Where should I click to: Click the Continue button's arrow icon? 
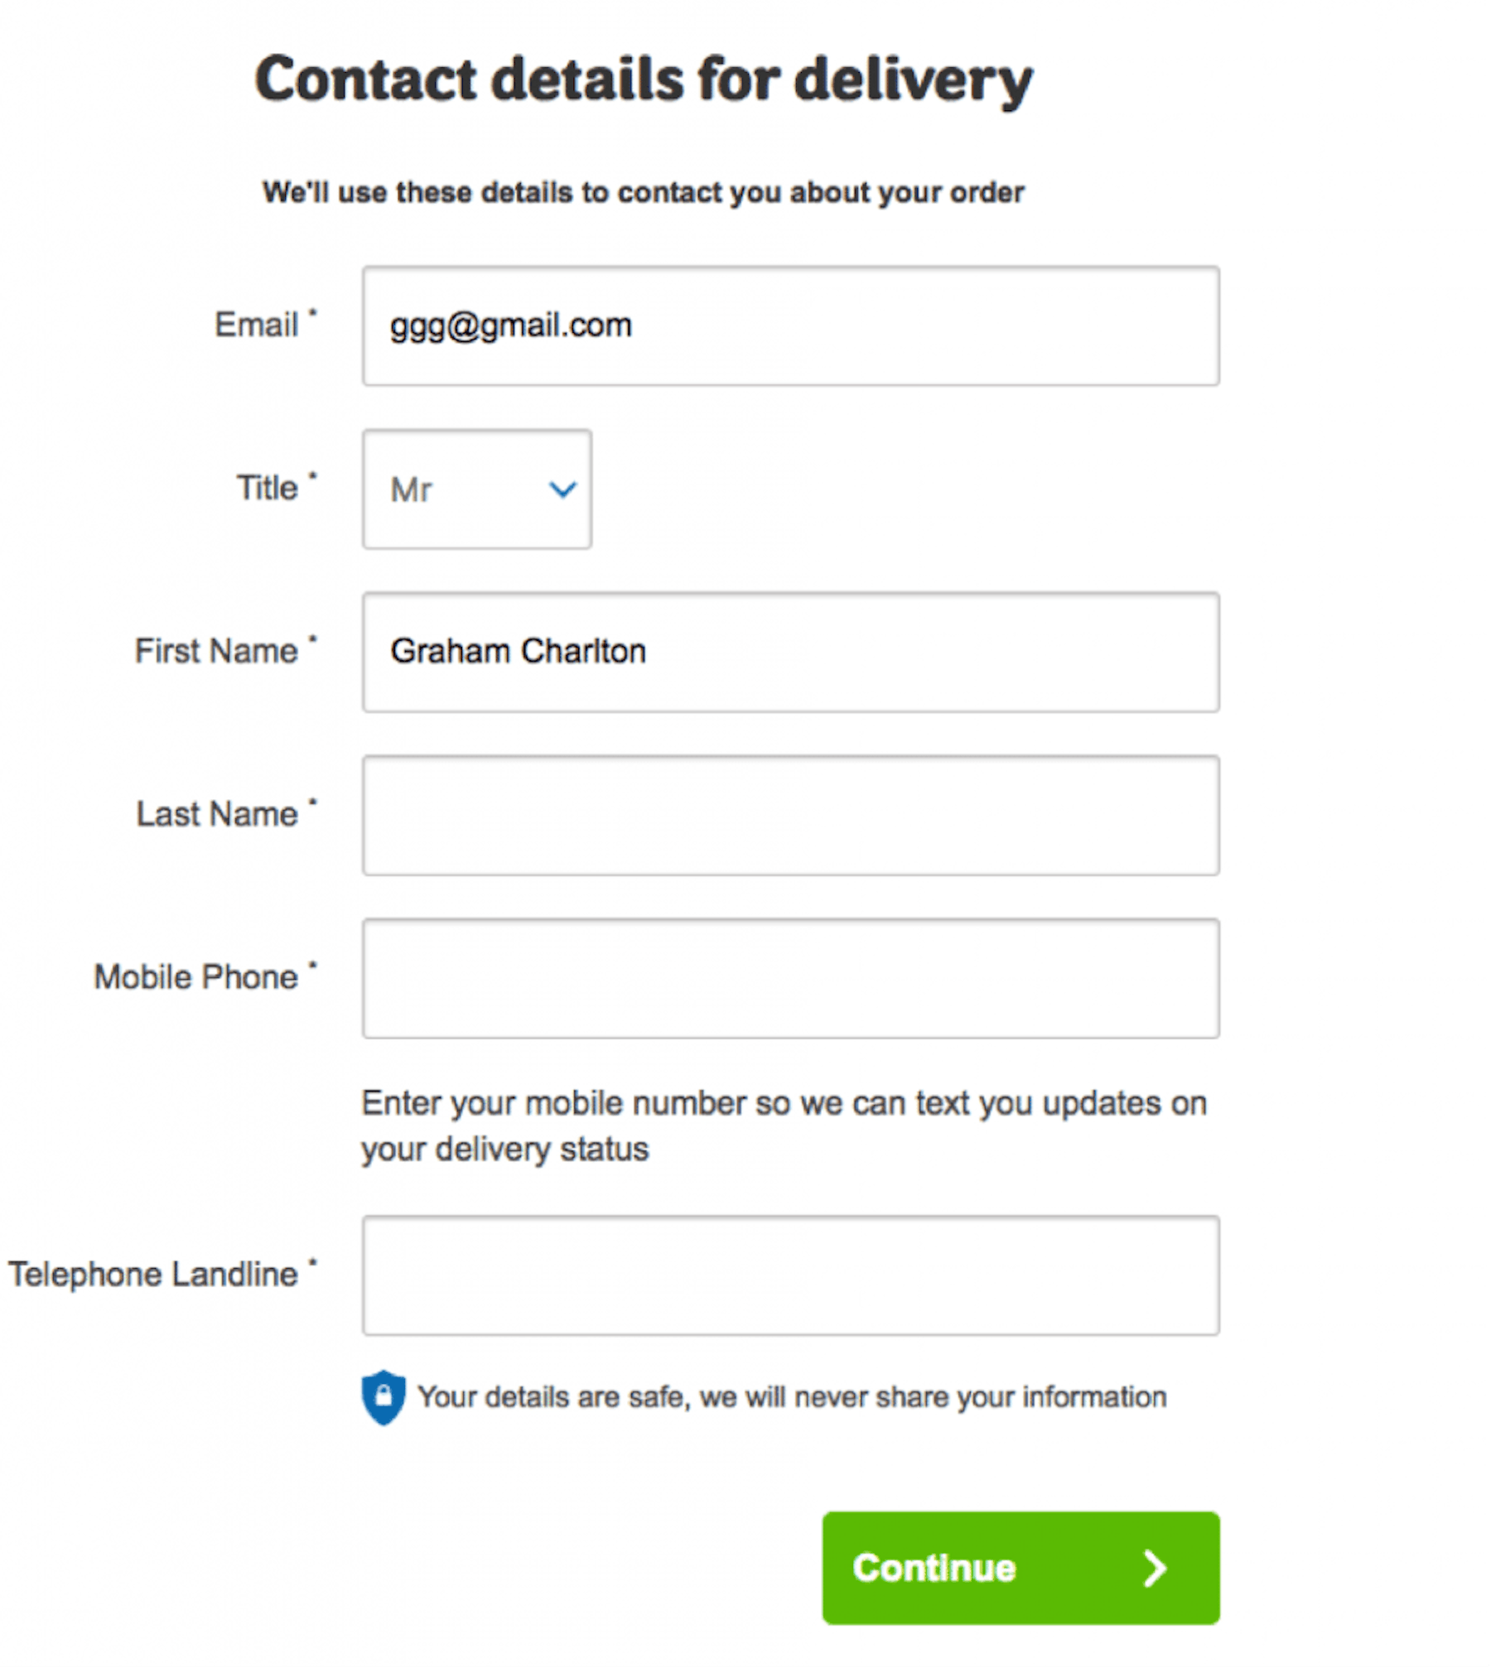pos(1155,1569)
